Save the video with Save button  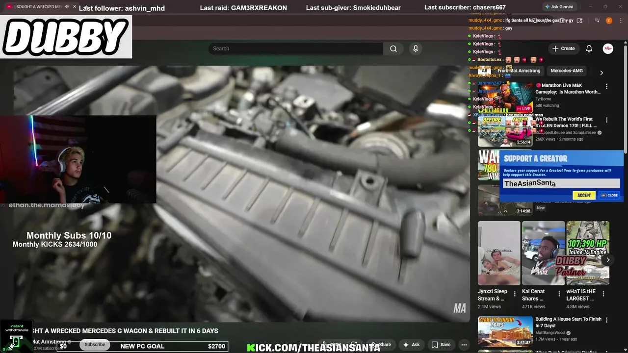point(441,345)
